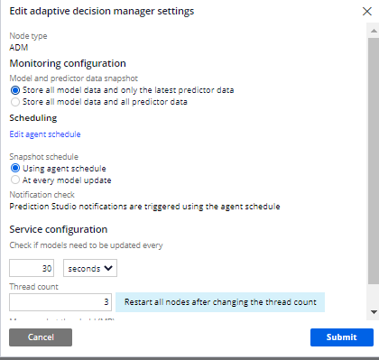Click the vertical scrollbar thumb
The width and height of the screenshot is (379, 360).
point(374,161)
